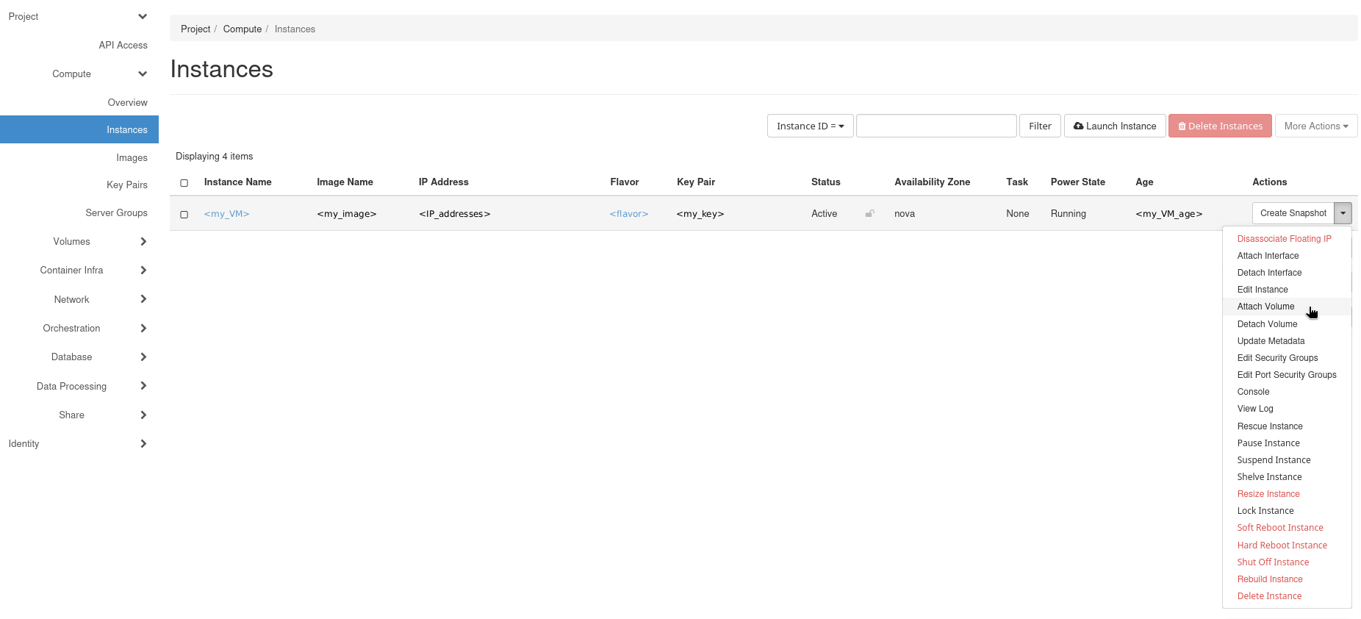This screenshot has height=619, width=1361.
Task: Choose Resize Instance in the menu
Action: 1268,494
